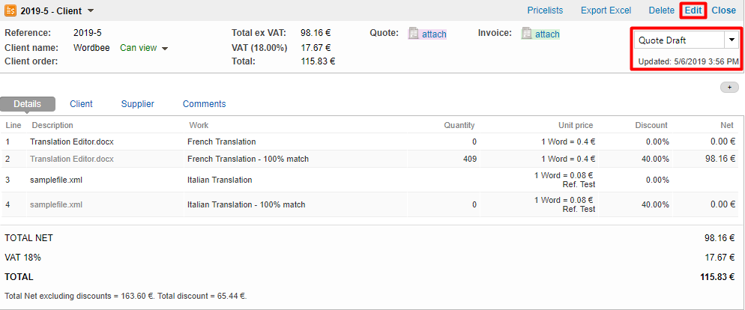
Task: Click the Invoice attach document icon
Action: 526,34
